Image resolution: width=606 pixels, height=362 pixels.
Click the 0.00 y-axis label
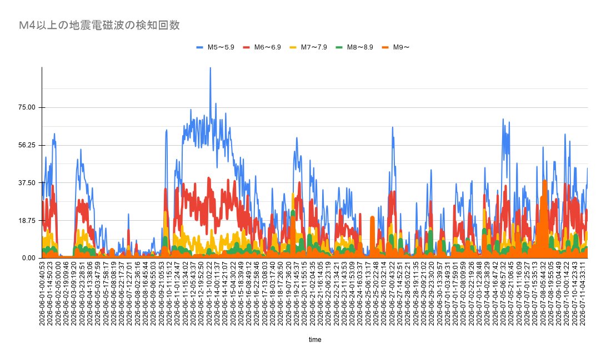[x=28, y=258]
